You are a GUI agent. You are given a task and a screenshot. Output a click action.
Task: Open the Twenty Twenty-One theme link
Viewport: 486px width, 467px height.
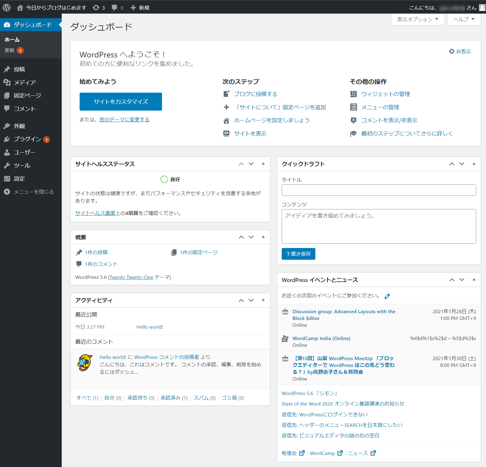131,277
